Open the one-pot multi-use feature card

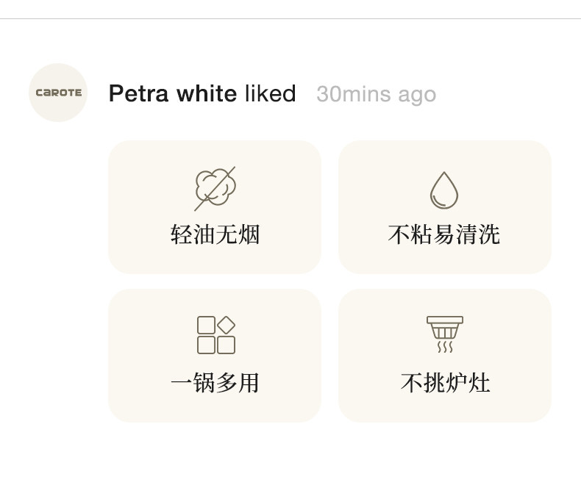[x=215, y=356]
